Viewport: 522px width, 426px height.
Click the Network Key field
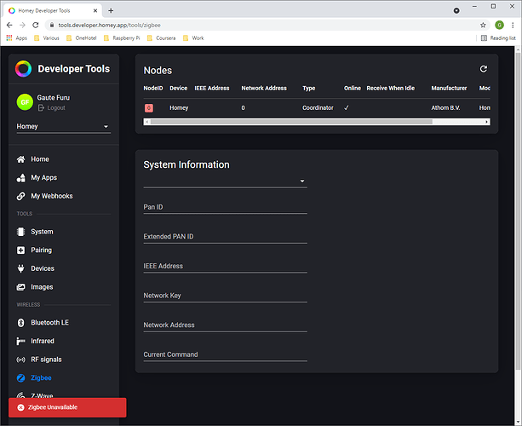coord(225,296)
